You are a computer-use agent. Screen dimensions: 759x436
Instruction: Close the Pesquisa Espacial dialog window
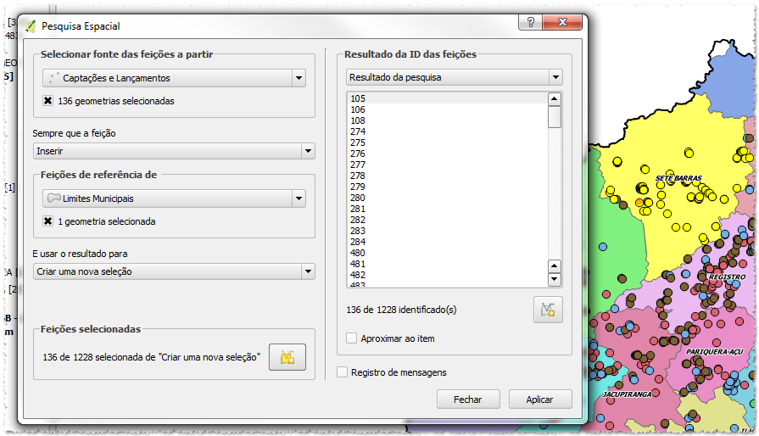click(x=563, y=23)
